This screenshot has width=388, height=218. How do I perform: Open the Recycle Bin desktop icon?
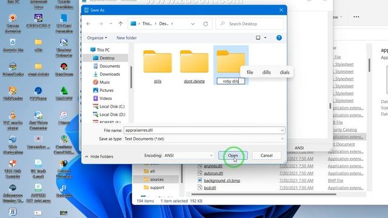(13, 45)
